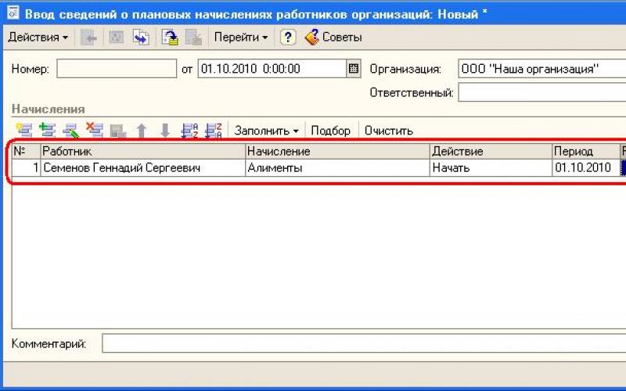Click the blue arrows refresh icon in top toolbar
This screenshot has width=626, height=391.
[x=141, y=37]
